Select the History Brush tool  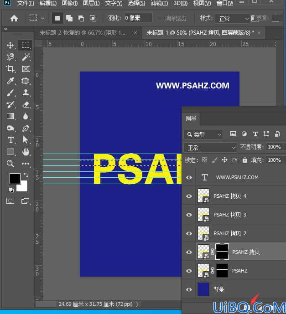tap(10, 104)
